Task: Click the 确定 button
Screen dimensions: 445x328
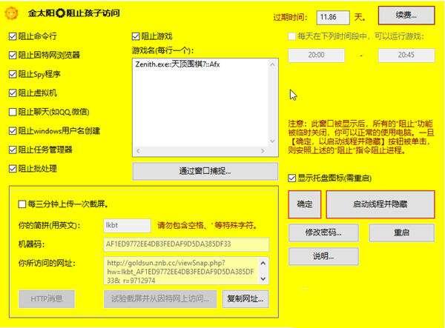Action: coord(305,204)
